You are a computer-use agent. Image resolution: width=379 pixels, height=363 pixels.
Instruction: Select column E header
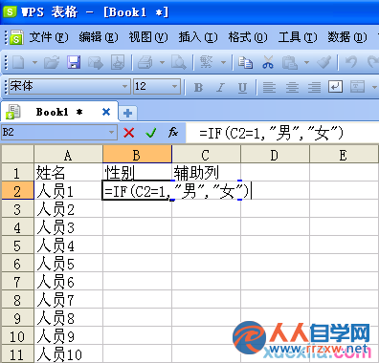(x=344, y=155)
